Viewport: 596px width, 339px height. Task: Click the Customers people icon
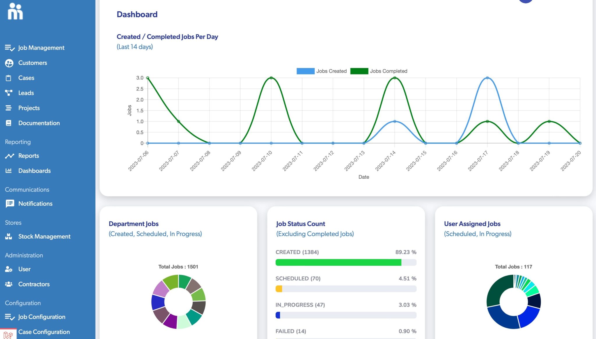(x=10, y=63)
